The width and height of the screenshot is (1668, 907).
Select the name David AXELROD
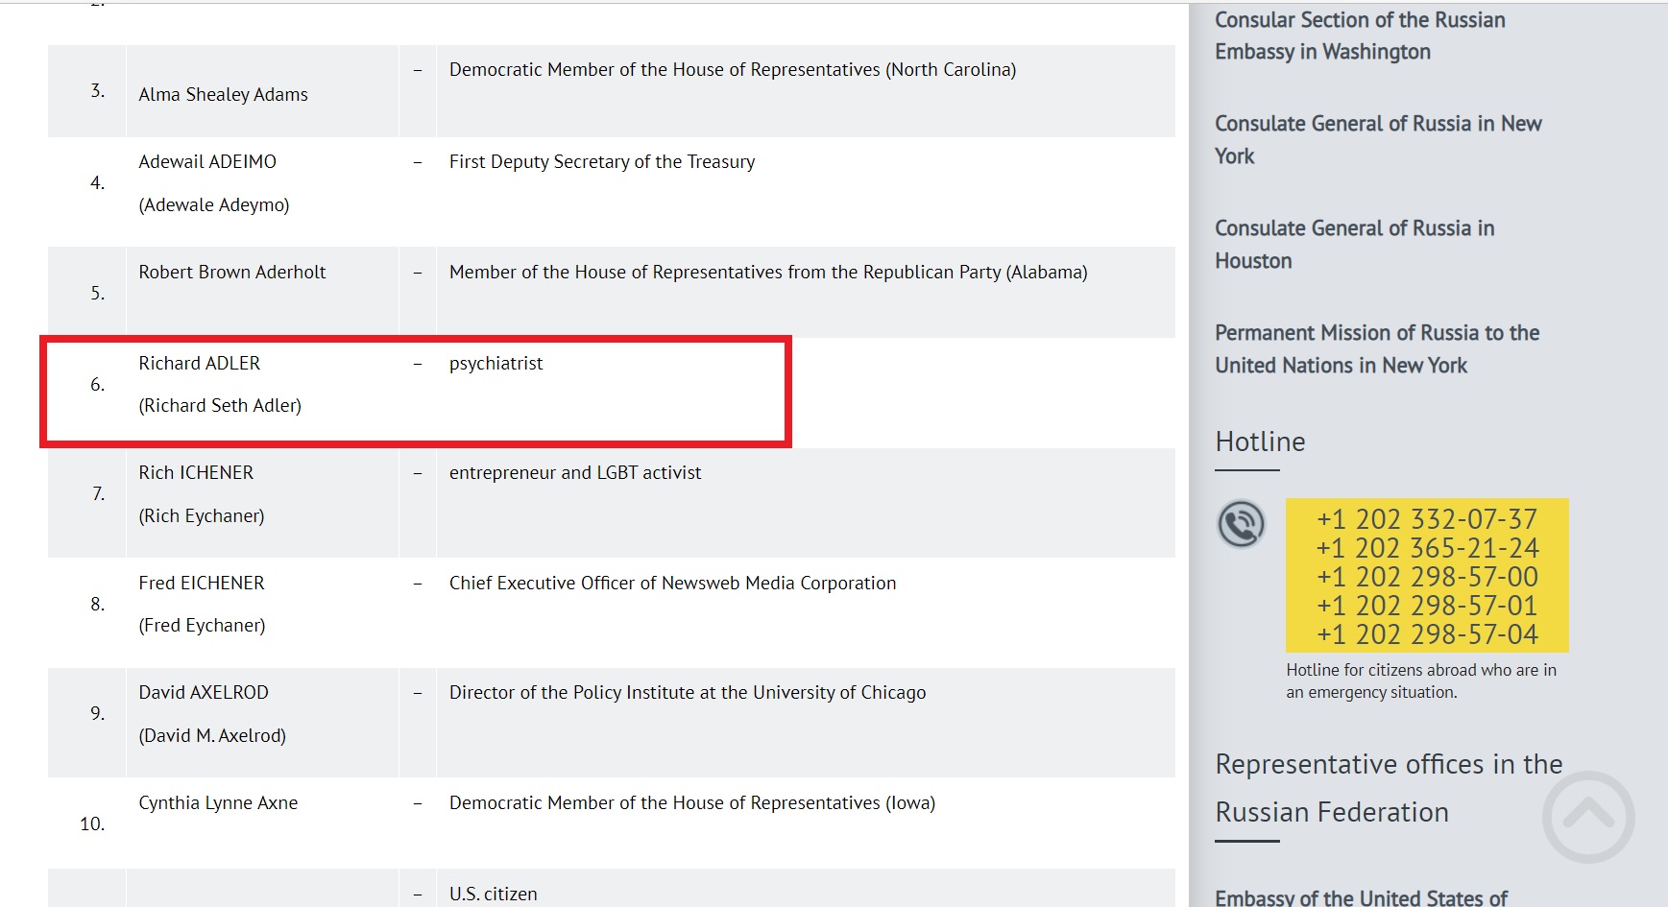[x=204, y=692]
